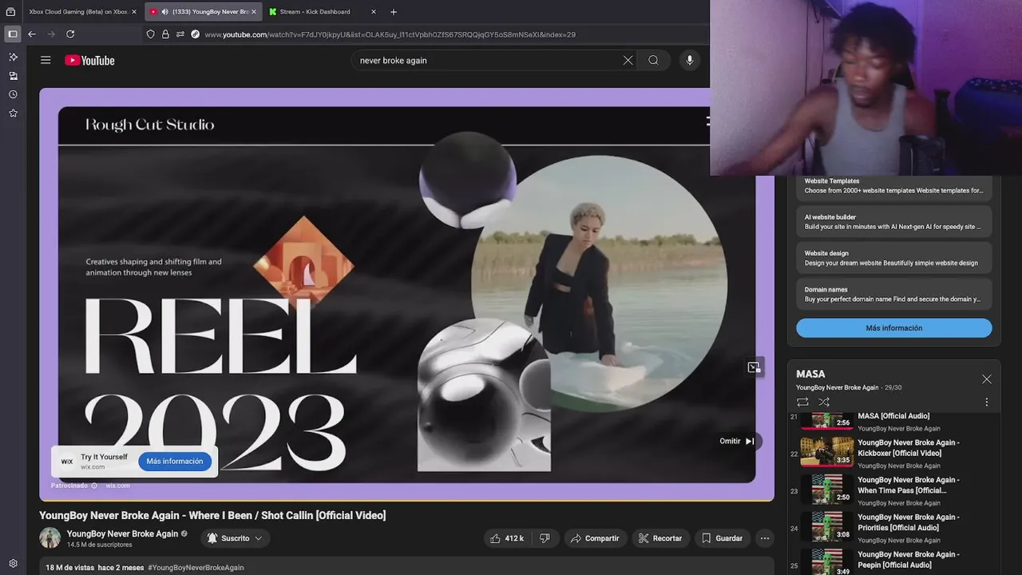This screenshot has width=1022, height=575.
Task: View site security via the padlock icon
Action: click(x=165, y=34)
